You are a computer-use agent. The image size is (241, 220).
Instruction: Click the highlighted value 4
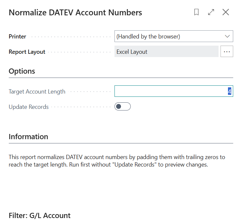(x=229, y=92)
